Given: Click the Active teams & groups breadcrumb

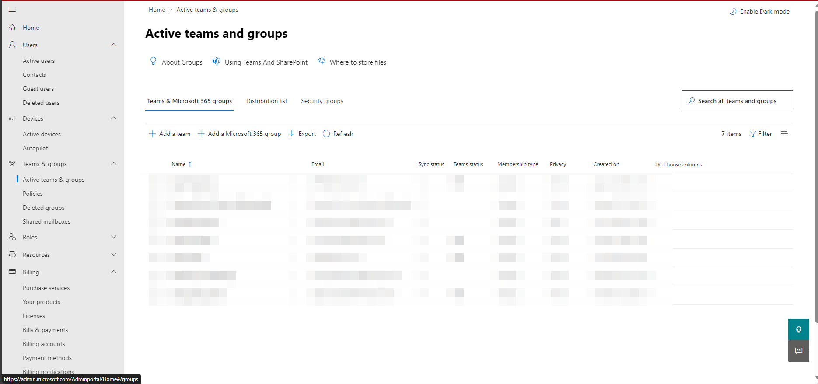Looking at the screenshot, I should coord(207,10).
